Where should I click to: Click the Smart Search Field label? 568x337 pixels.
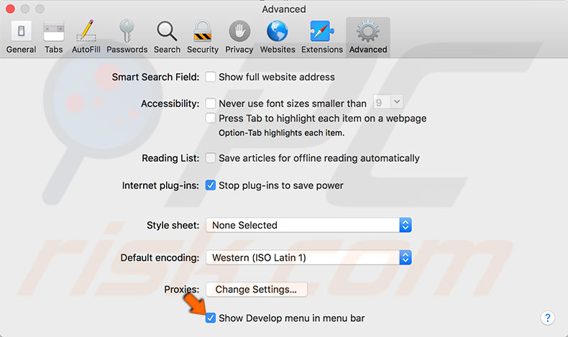click(x=155, y=77)
